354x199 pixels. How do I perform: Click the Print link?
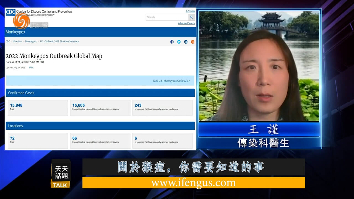pos(31,68)
